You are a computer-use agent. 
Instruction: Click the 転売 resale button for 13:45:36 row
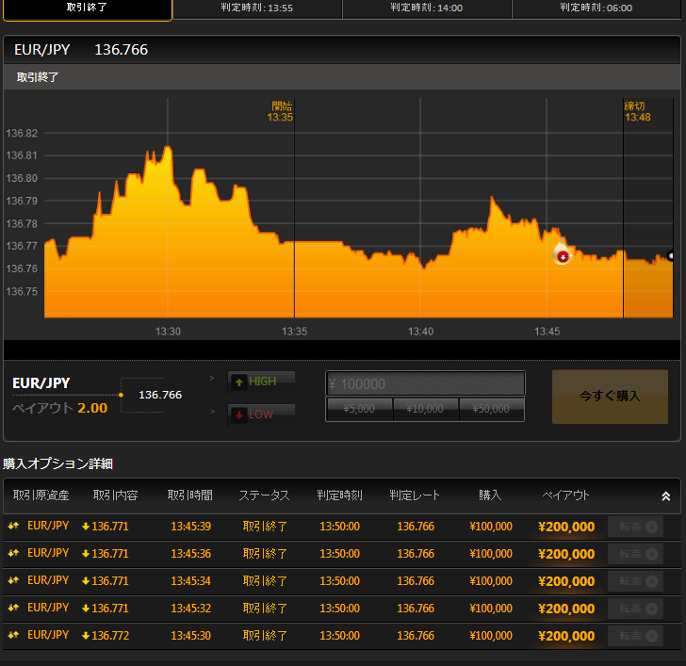(x=635, y=554)
